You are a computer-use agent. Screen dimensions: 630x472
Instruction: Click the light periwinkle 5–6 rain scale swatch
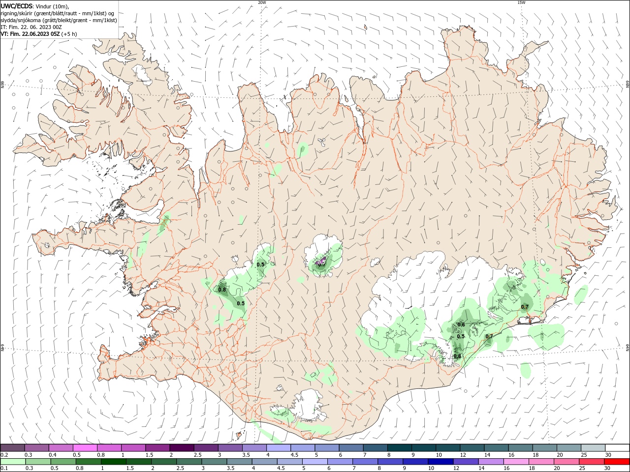point(315,461)
